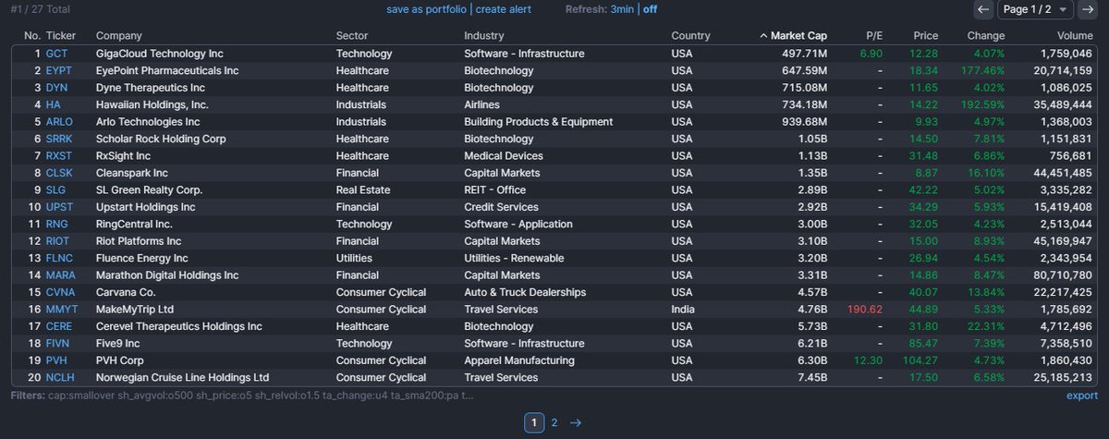The height and width of the screenshot is (439, 1109).
Task: Click 'create alert' link
Action: 503,9
